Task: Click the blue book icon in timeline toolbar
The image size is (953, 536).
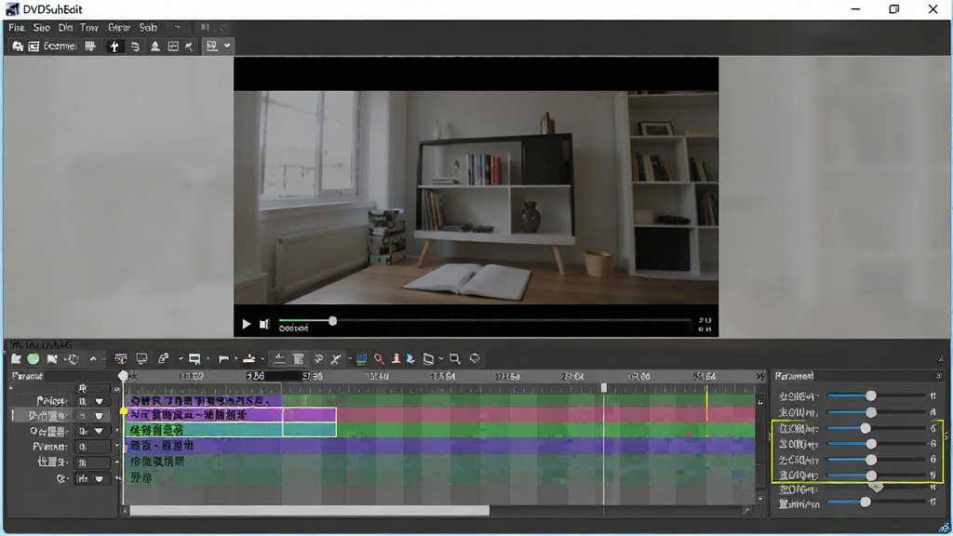Action: 361,359
